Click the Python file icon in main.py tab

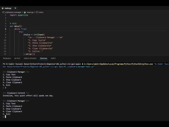[x=3, y=8]
